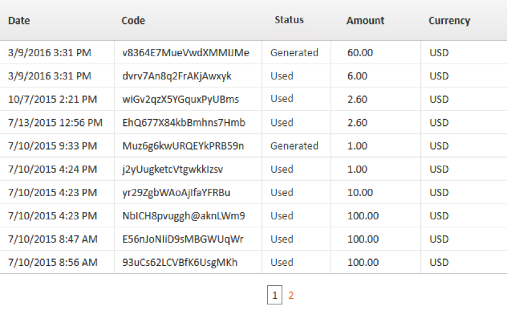The image size is (507, 319).
Task: Click Generated status in 7/10/2015 9:33 PM row
Action: click(294, 146)
